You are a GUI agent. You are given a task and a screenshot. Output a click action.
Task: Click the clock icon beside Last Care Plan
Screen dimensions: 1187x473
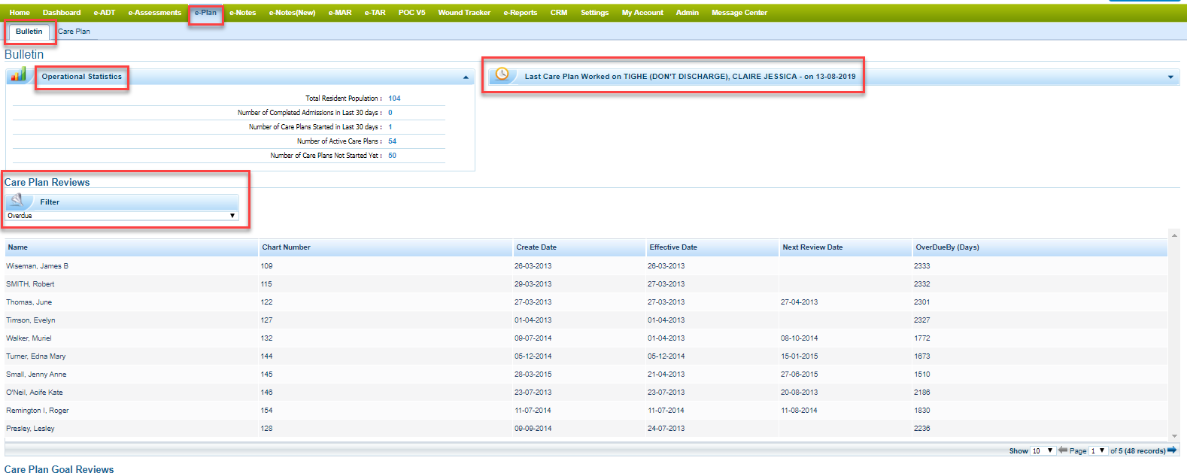[502, 75]
